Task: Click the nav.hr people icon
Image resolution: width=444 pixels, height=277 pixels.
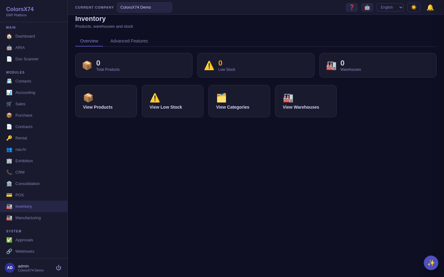Action: pyautogui.click(x=9, y=150)
